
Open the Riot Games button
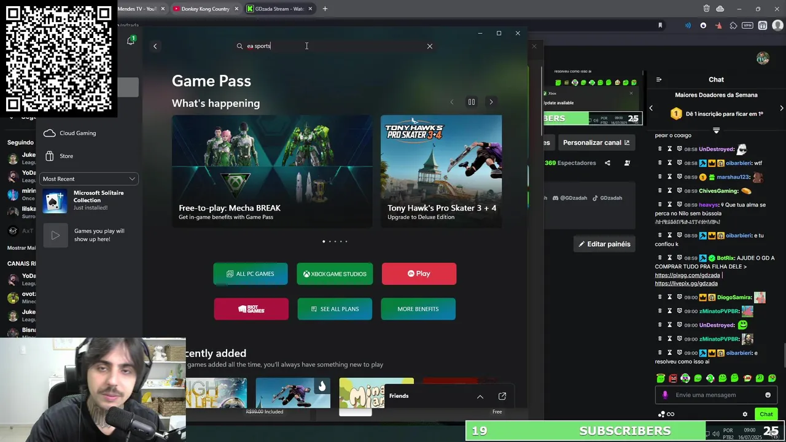(251, 309)
